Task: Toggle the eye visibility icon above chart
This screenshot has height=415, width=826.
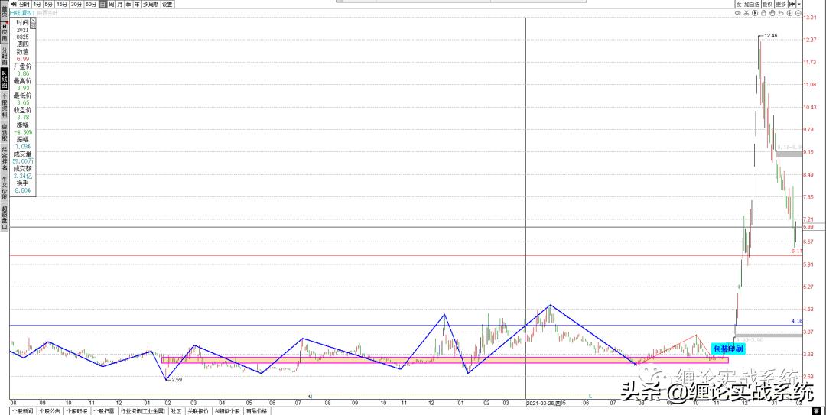Action: click(x=738, y=13)
